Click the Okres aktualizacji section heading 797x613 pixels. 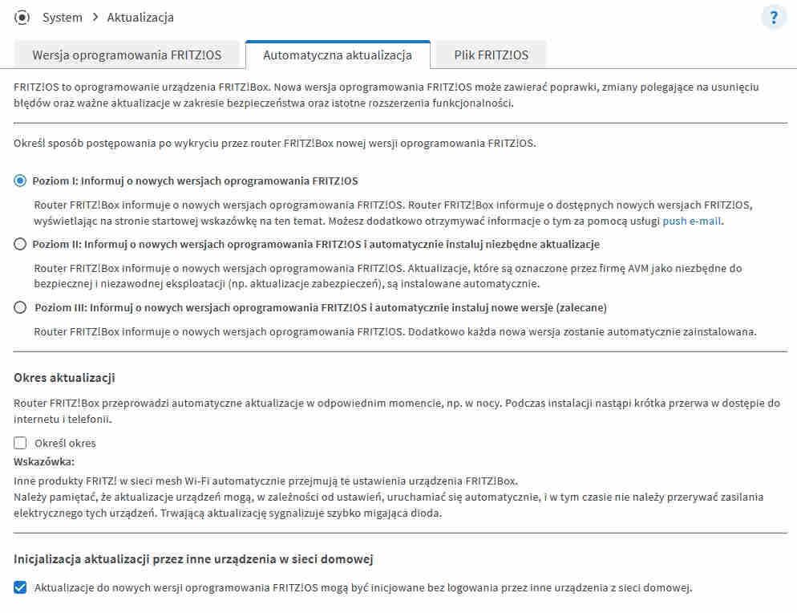tap(65, 377)
